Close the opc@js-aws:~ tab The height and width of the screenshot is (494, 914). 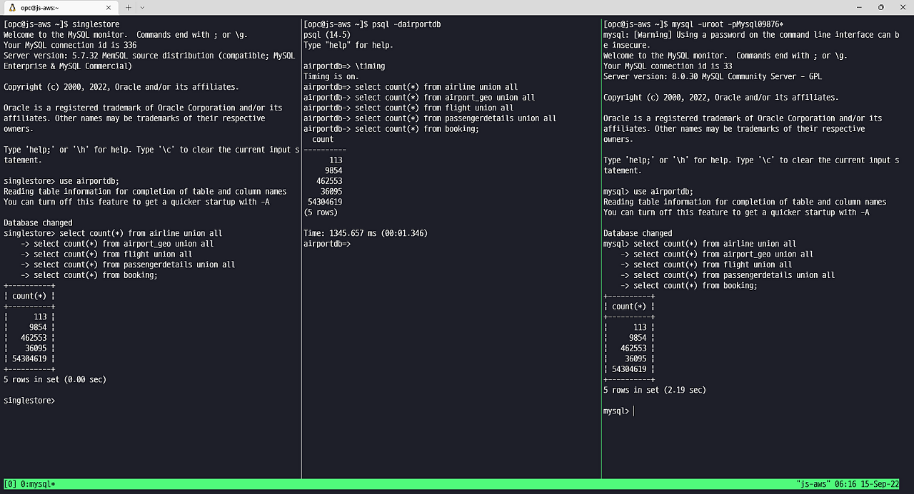pyautogui.click(x=110, y=7)
